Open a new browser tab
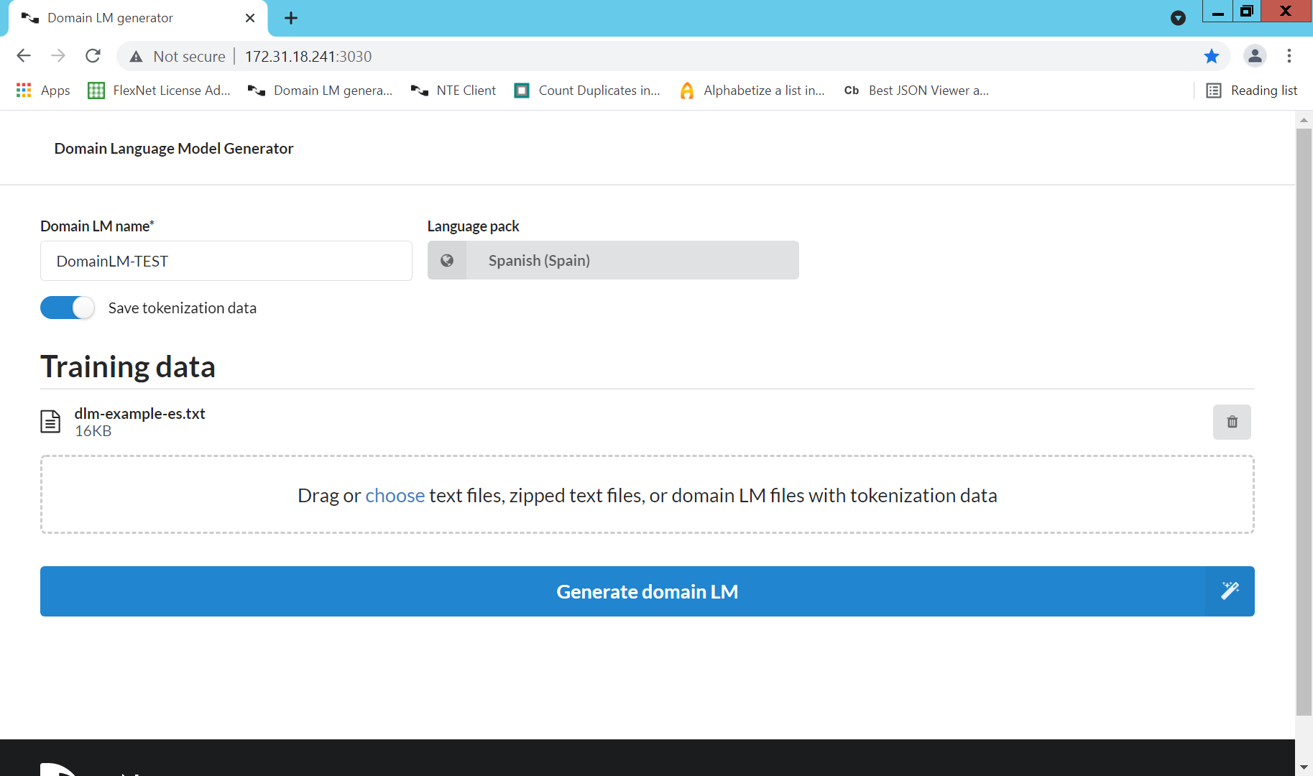The width and height of the screenshot is (1313, 776). 291,18
